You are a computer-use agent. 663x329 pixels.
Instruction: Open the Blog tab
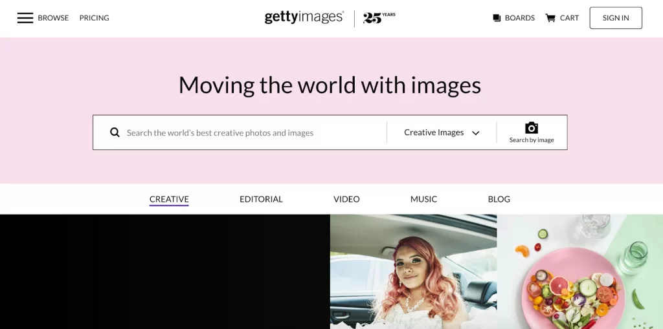coord(499,199)
